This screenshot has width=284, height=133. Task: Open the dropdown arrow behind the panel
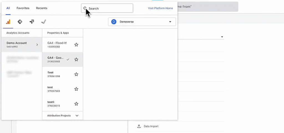coord(222,37)
